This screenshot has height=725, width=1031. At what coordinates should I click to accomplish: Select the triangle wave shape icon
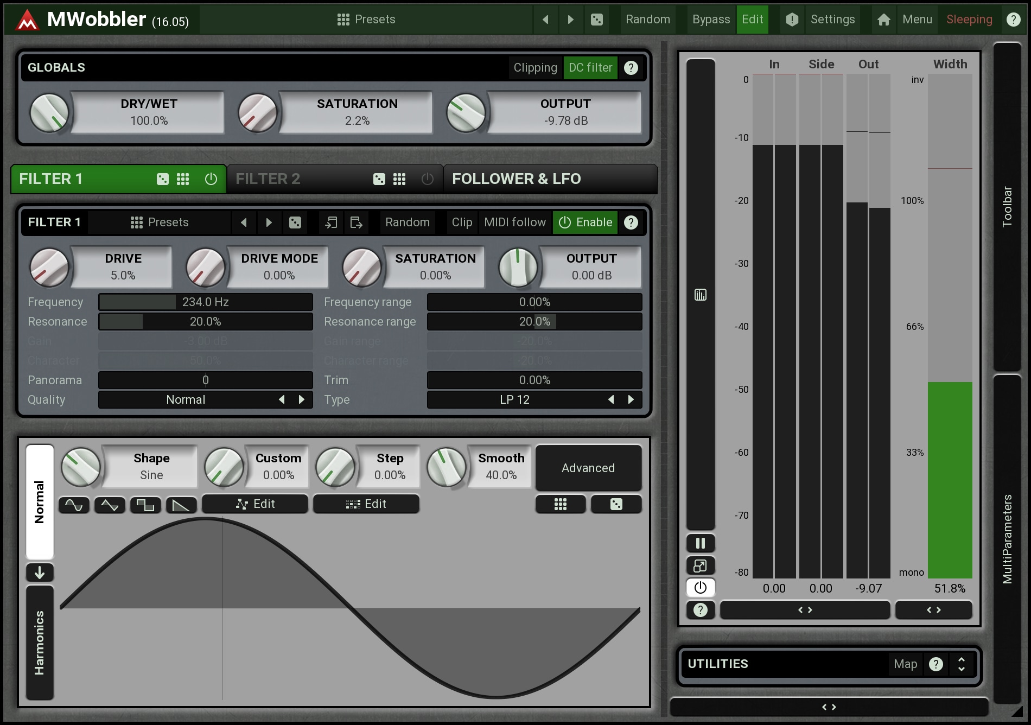point(110,505)
